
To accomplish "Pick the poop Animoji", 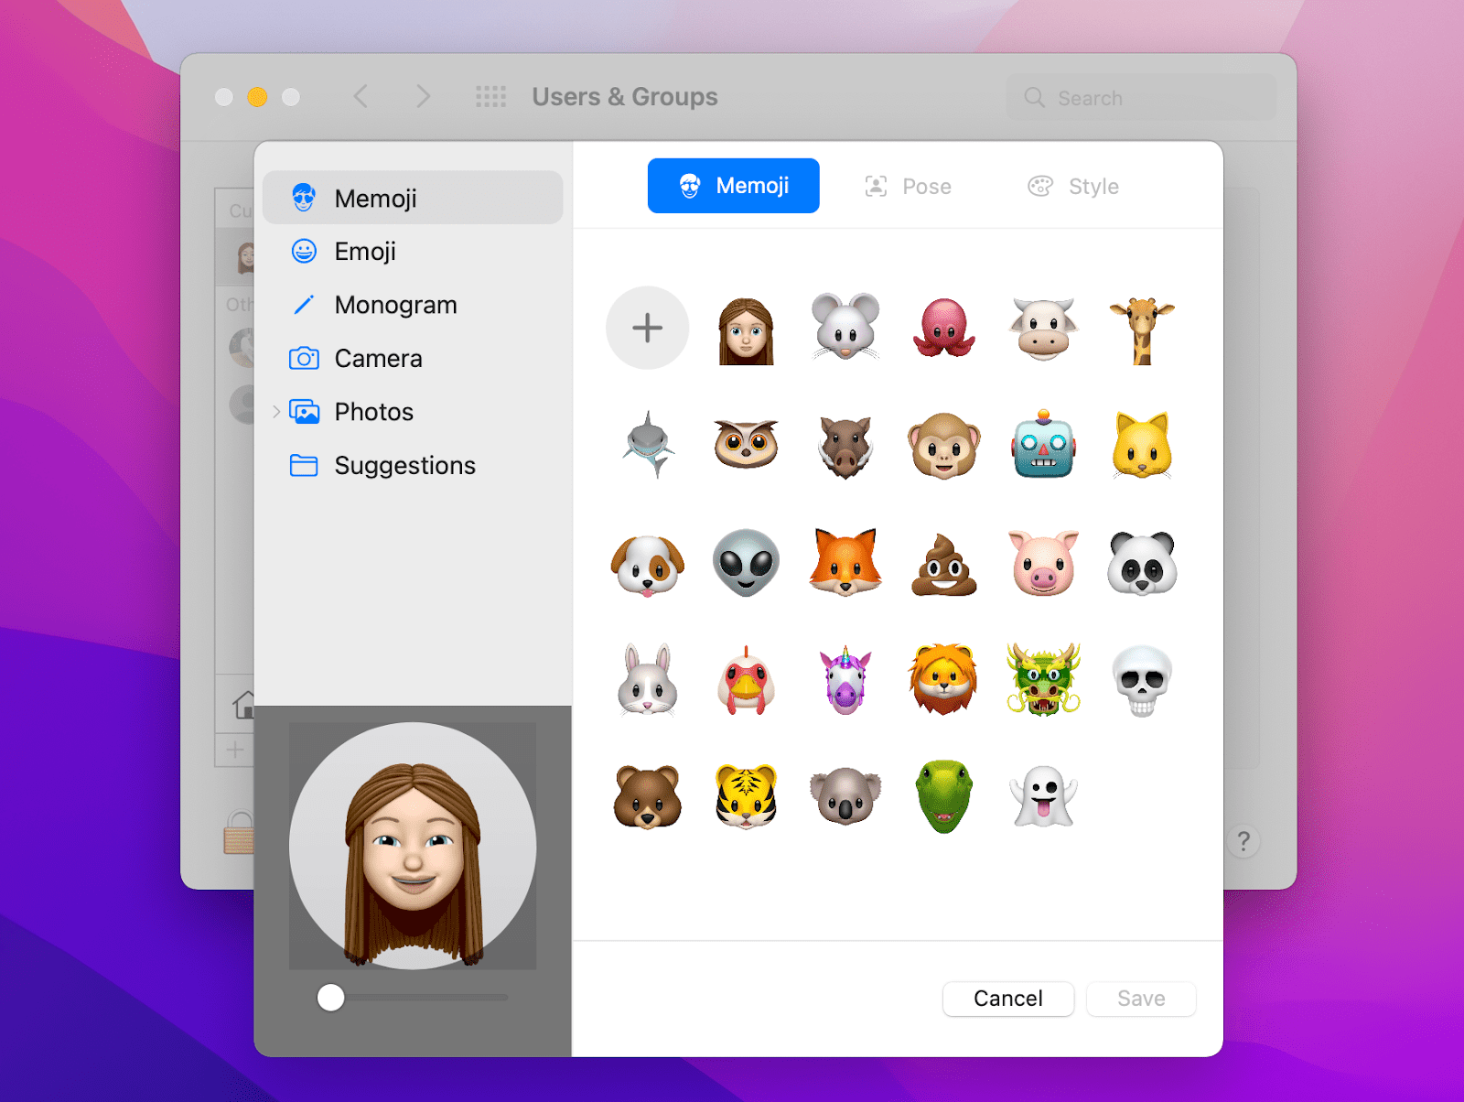I will click(944, 566).
